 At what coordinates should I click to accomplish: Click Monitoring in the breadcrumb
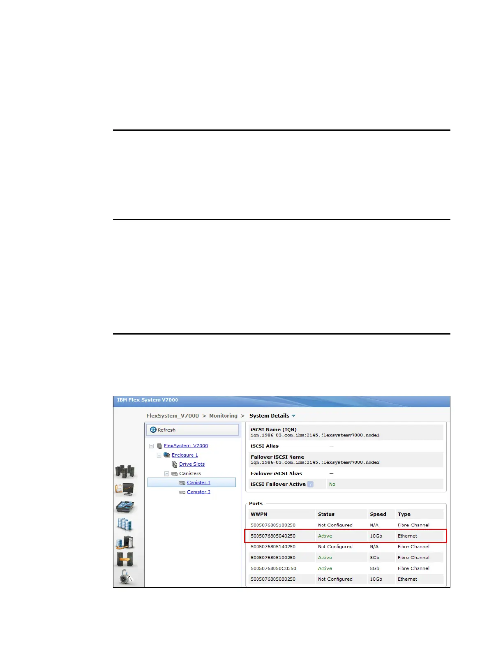point(223,416)
